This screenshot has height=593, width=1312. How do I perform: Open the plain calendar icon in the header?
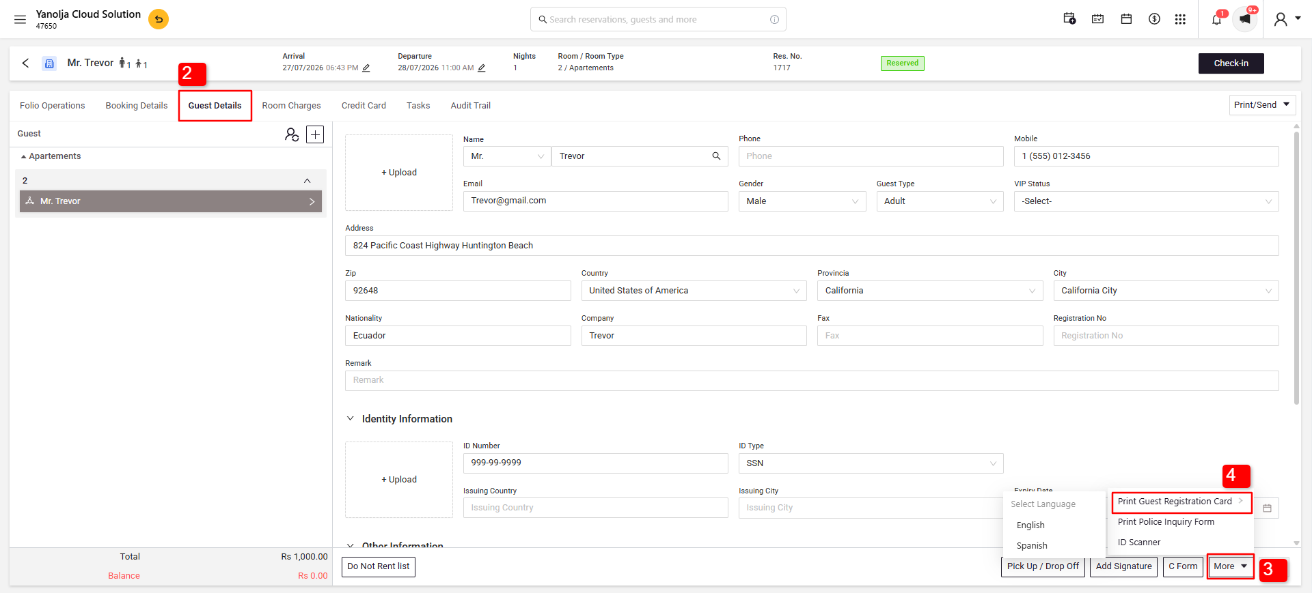click(1126, 19)
